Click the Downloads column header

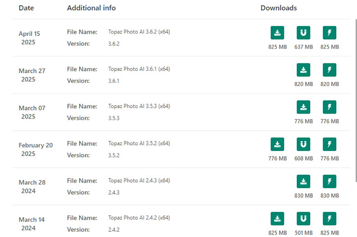(x=278, y=8)
